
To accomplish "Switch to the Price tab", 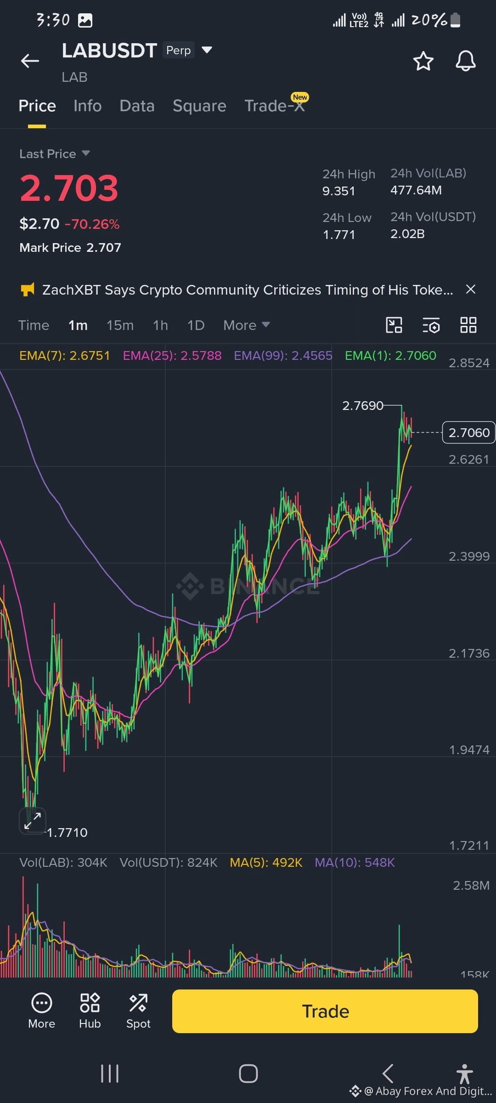I will [x=37, y=106].
